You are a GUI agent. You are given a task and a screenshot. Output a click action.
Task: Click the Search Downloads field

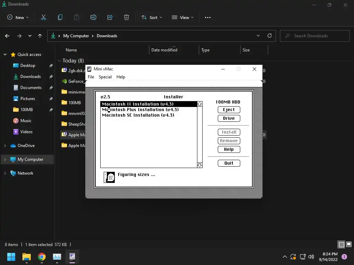pyautogui.click(x=315, y=36)
